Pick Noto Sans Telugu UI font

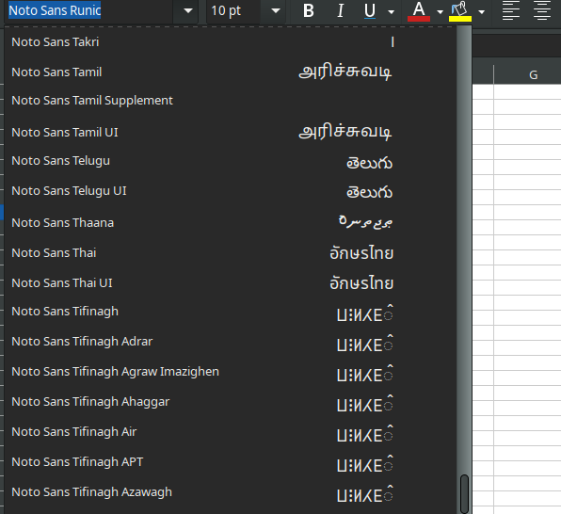[x=231, y=191]
